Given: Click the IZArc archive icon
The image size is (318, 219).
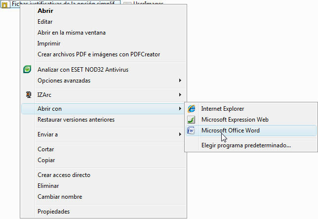Looking at the screenshot, I should 29,94.
